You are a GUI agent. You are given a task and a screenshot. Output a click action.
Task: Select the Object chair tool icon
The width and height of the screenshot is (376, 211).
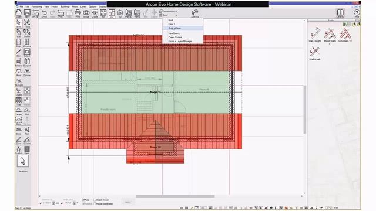click(x=19, y=91)
